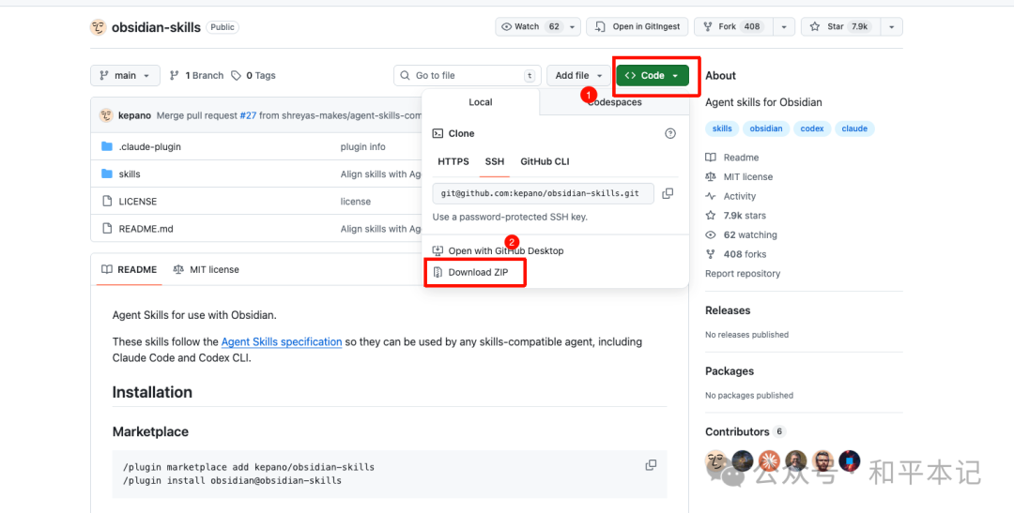Toggle the green Code dropdown button
Screen dimensions: 1014x513
(653, 76)
